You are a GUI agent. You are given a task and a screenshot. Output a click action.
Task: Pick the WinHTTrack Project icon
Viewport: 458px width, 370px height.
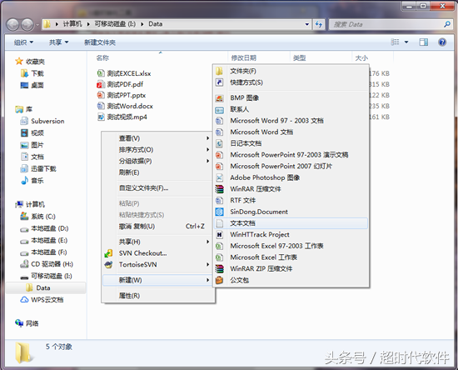pyautogui.click(x=219, y=235)
